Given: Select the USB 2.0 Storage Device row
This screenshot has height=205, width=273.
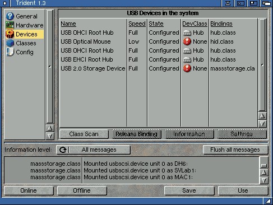Looking at the screenshot, I should (159, 68).
